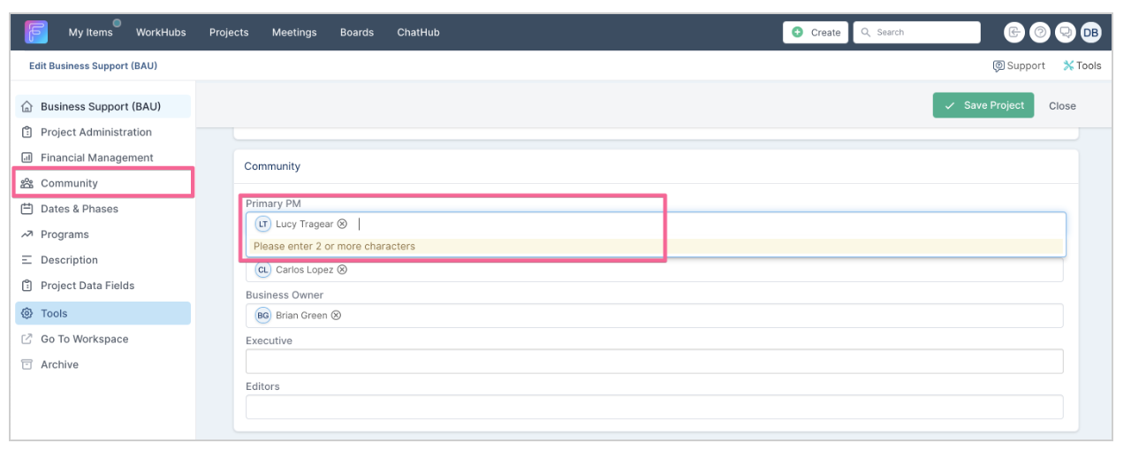The image size is (1131, 451).
Task: Open the Support link in the header
Action: point(1019,65)
